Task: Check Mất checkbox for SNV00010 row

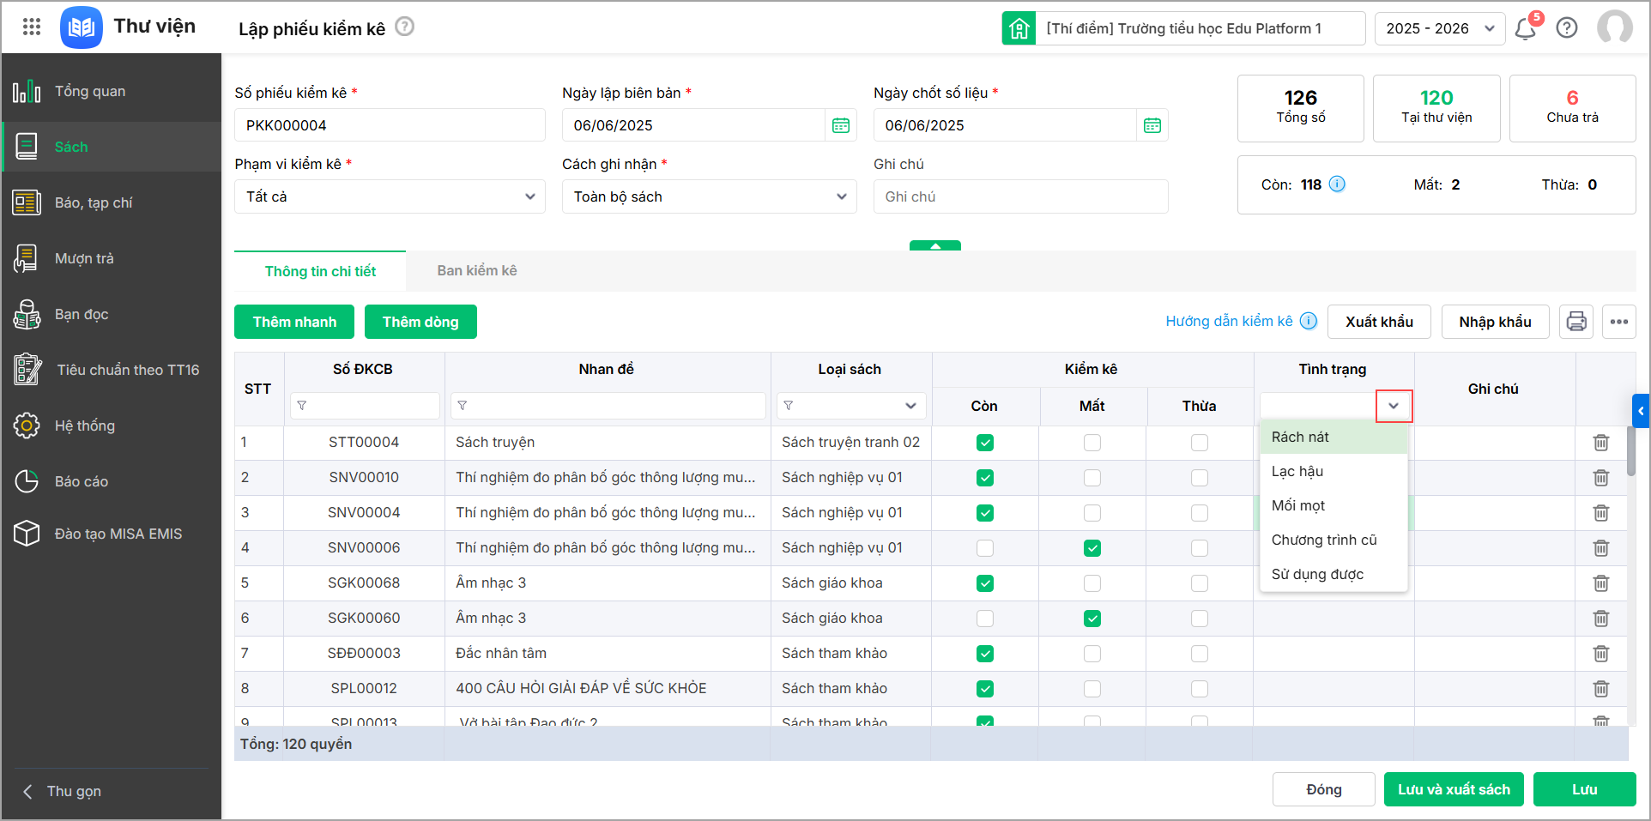Action: [1092, 478]
